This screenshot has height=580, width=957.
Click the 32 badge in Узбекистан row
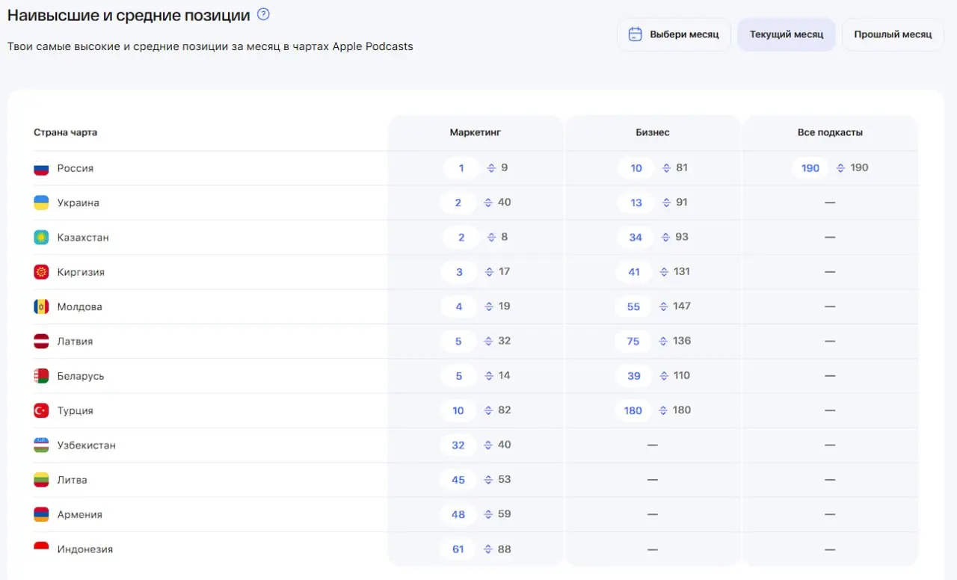458,445
